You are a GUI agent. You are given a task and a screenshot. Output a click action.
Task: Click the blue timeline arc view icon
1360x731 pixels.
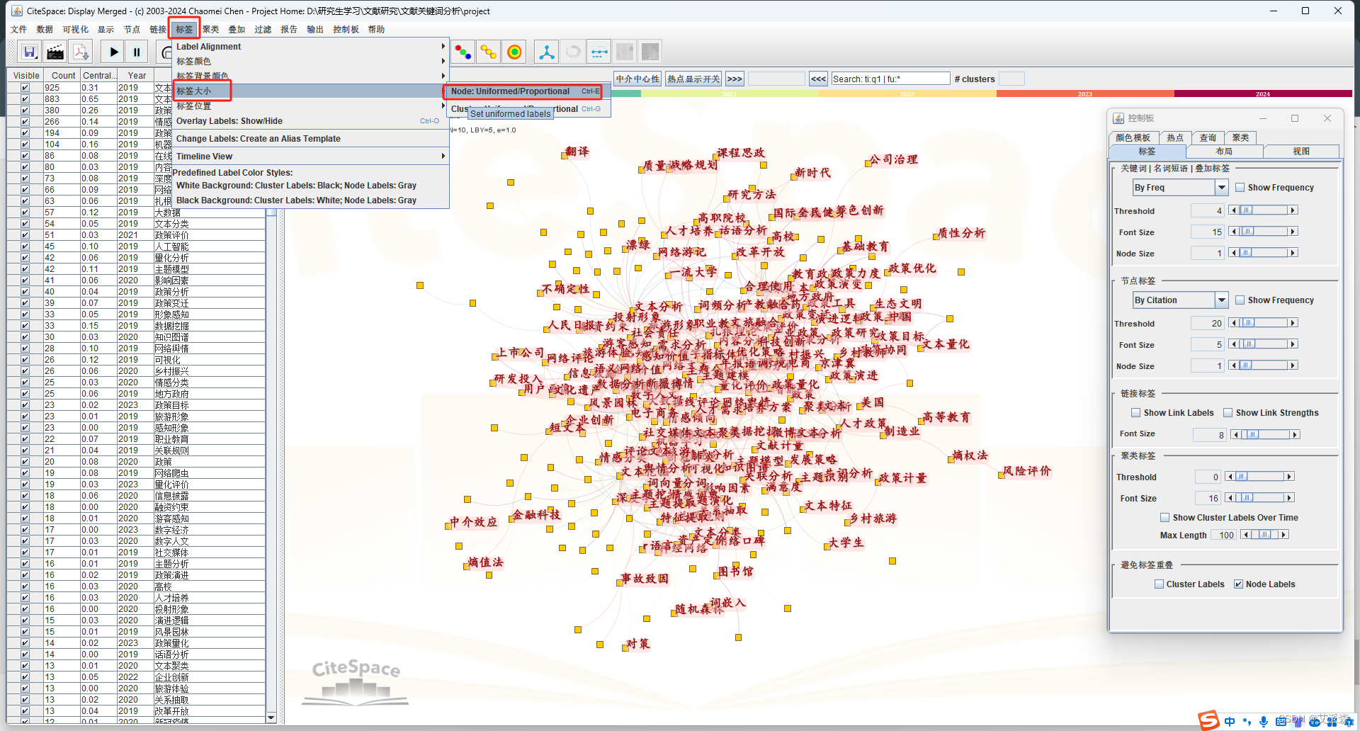click(x=599, y=52)
